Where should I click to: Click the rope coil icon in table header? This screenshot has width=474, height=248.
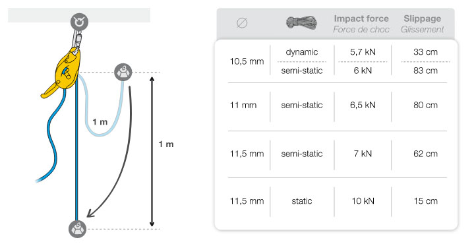click(x=301, y=23)
